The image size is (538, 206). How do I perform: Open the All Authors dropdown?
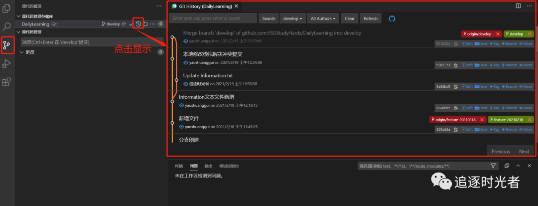coord(323,18)
